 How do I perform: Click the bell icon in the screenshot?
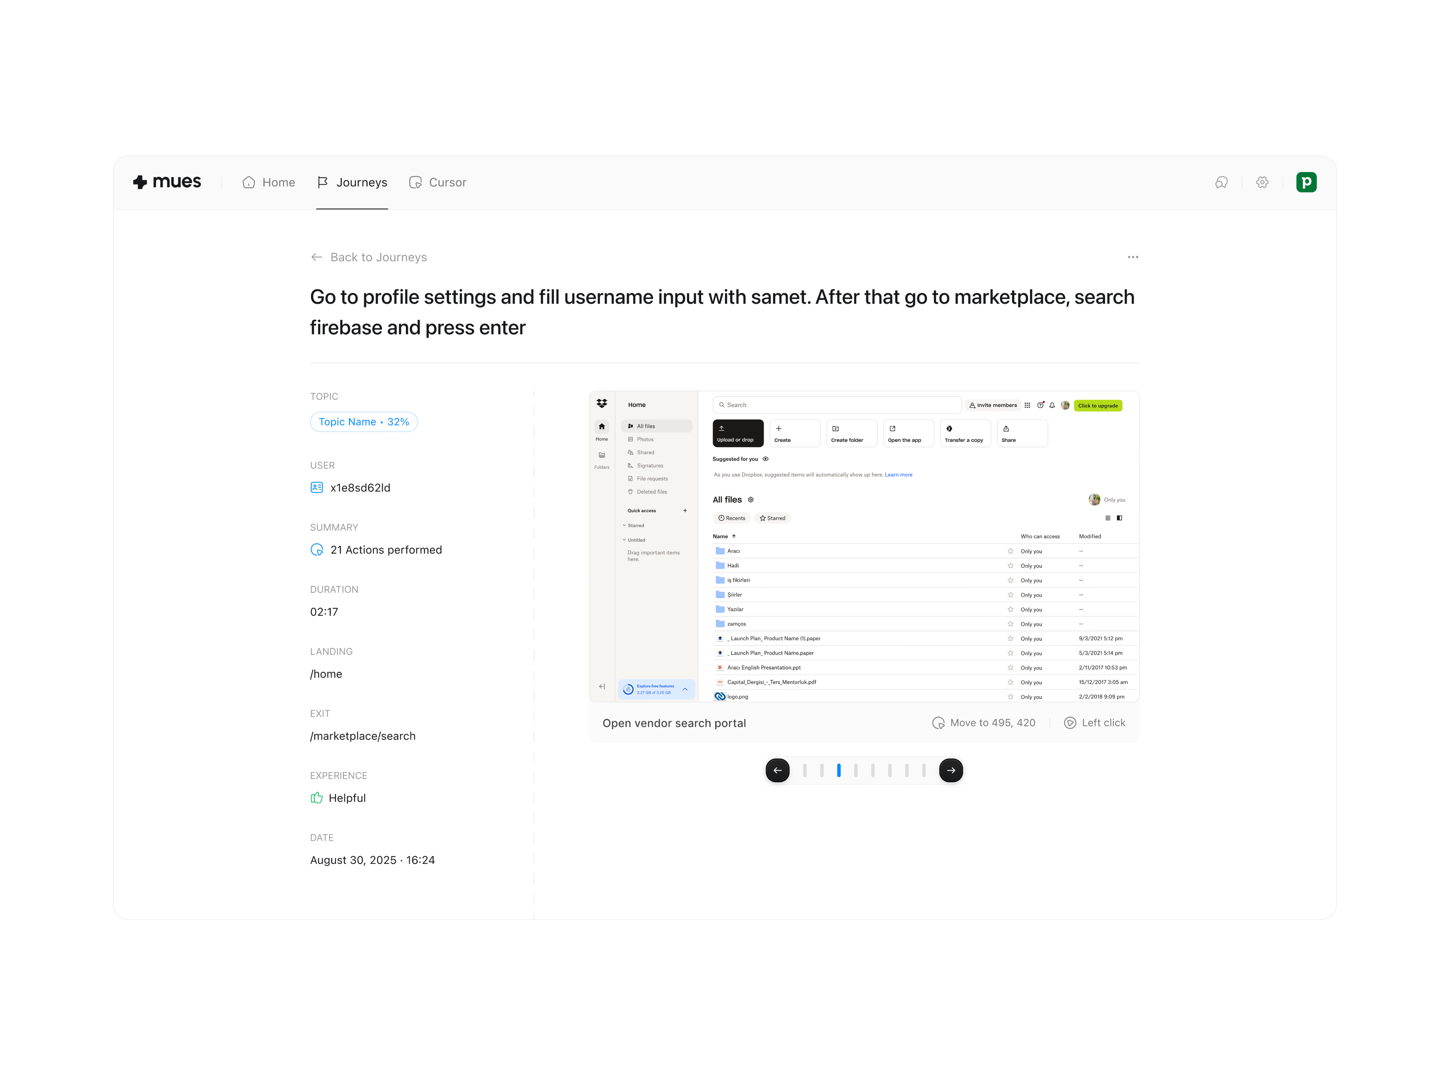point(1052,405)
